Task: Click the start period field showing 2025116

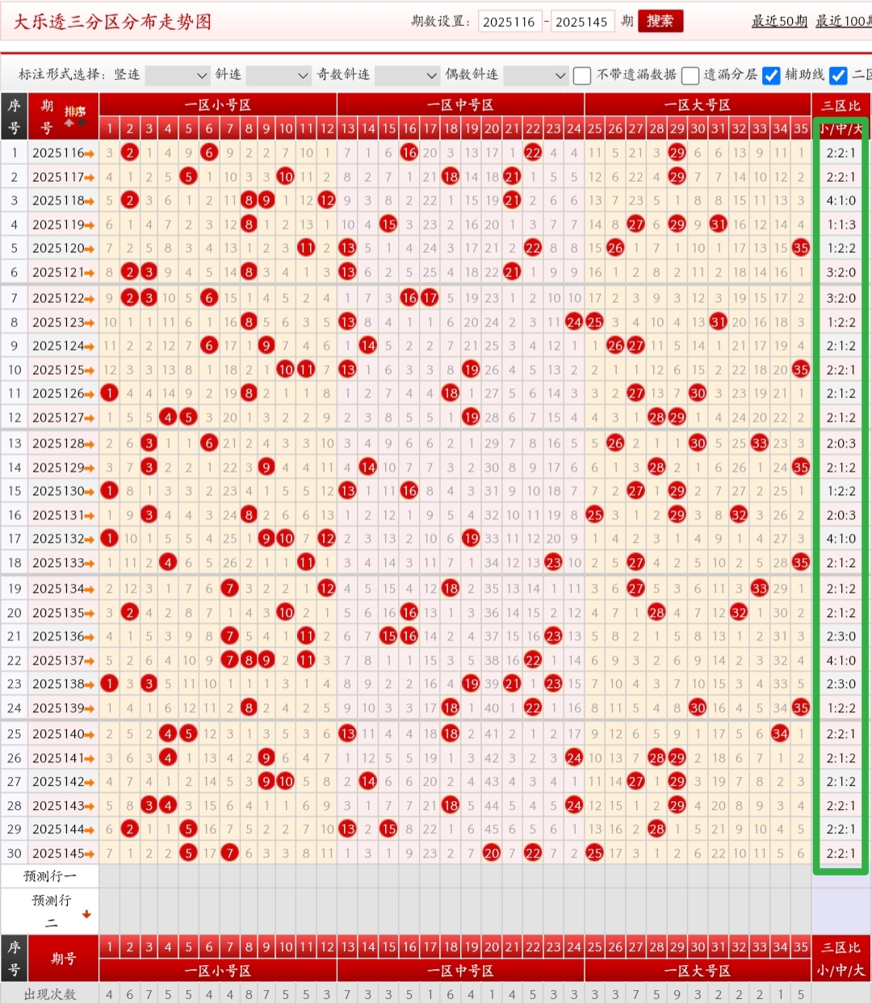Action: click(x=509, y=22)
